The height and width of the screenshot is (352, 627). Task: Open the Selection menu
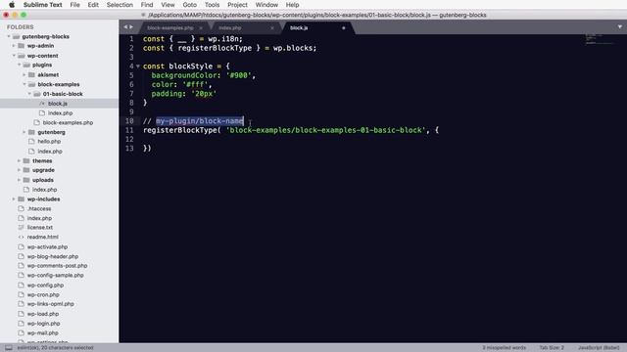pyautogui.click(x=120, y=5)
